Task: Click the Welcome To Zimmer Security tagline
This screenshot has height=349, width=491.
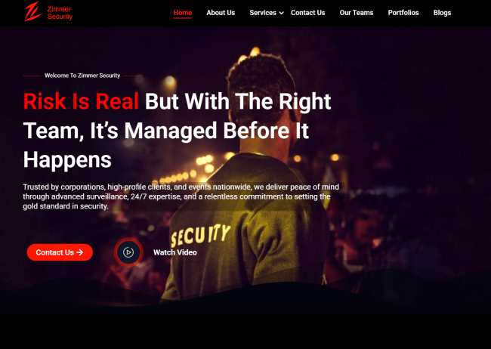Action: (82, 76)
